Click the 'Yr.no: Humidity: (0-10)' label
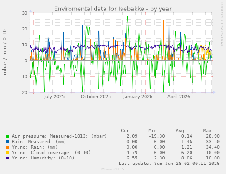The height and width of the screenshot is (174, 226). click(x=43, y=158)
